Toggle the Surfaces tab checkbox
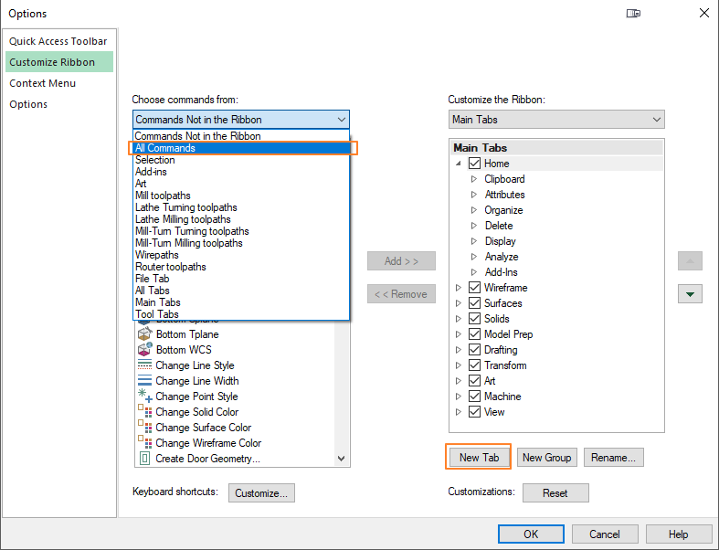 point(474,303)
